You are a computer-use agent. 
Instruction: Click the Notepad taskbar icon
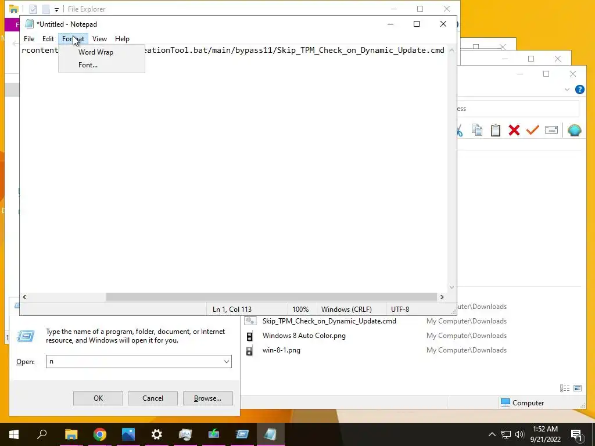(271, 434)
